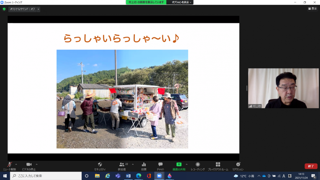Open the View (表示) layout menu
The image size is (320, 180).
(x=312, y=8)
